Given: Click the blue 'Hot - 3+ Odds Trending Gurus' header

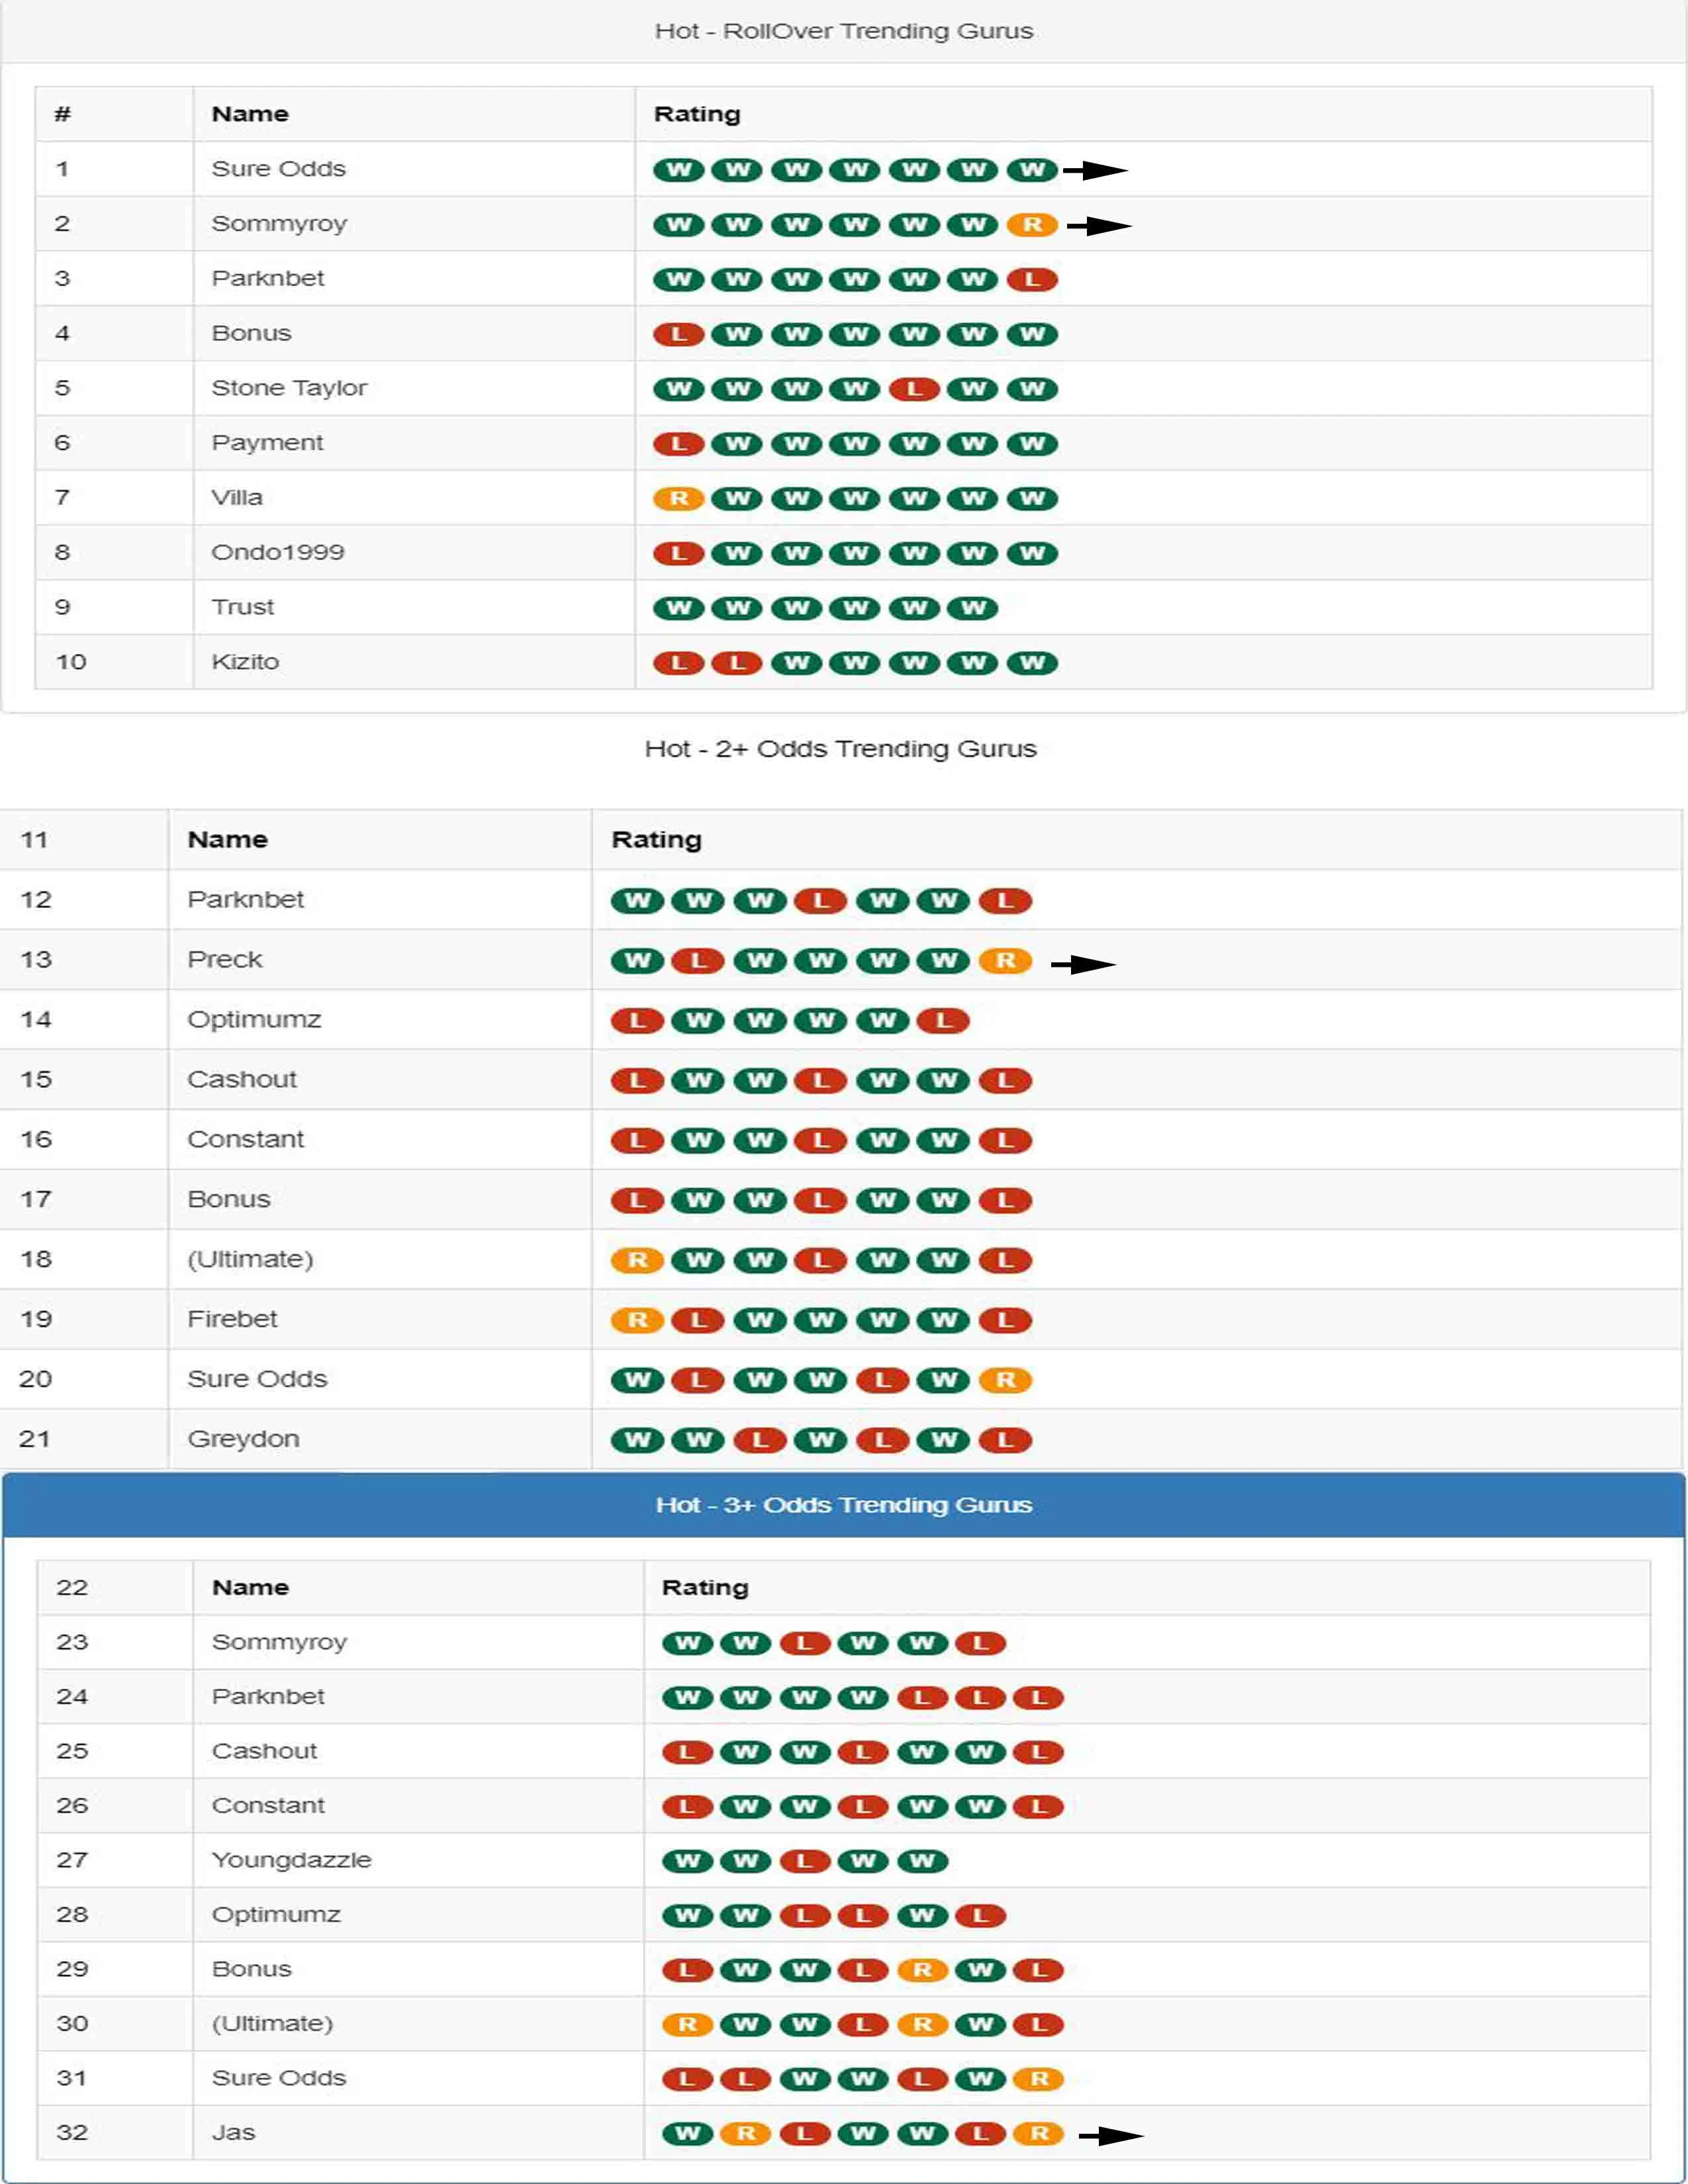Looking at the screenshot, I should click(x=844, y=1505).
